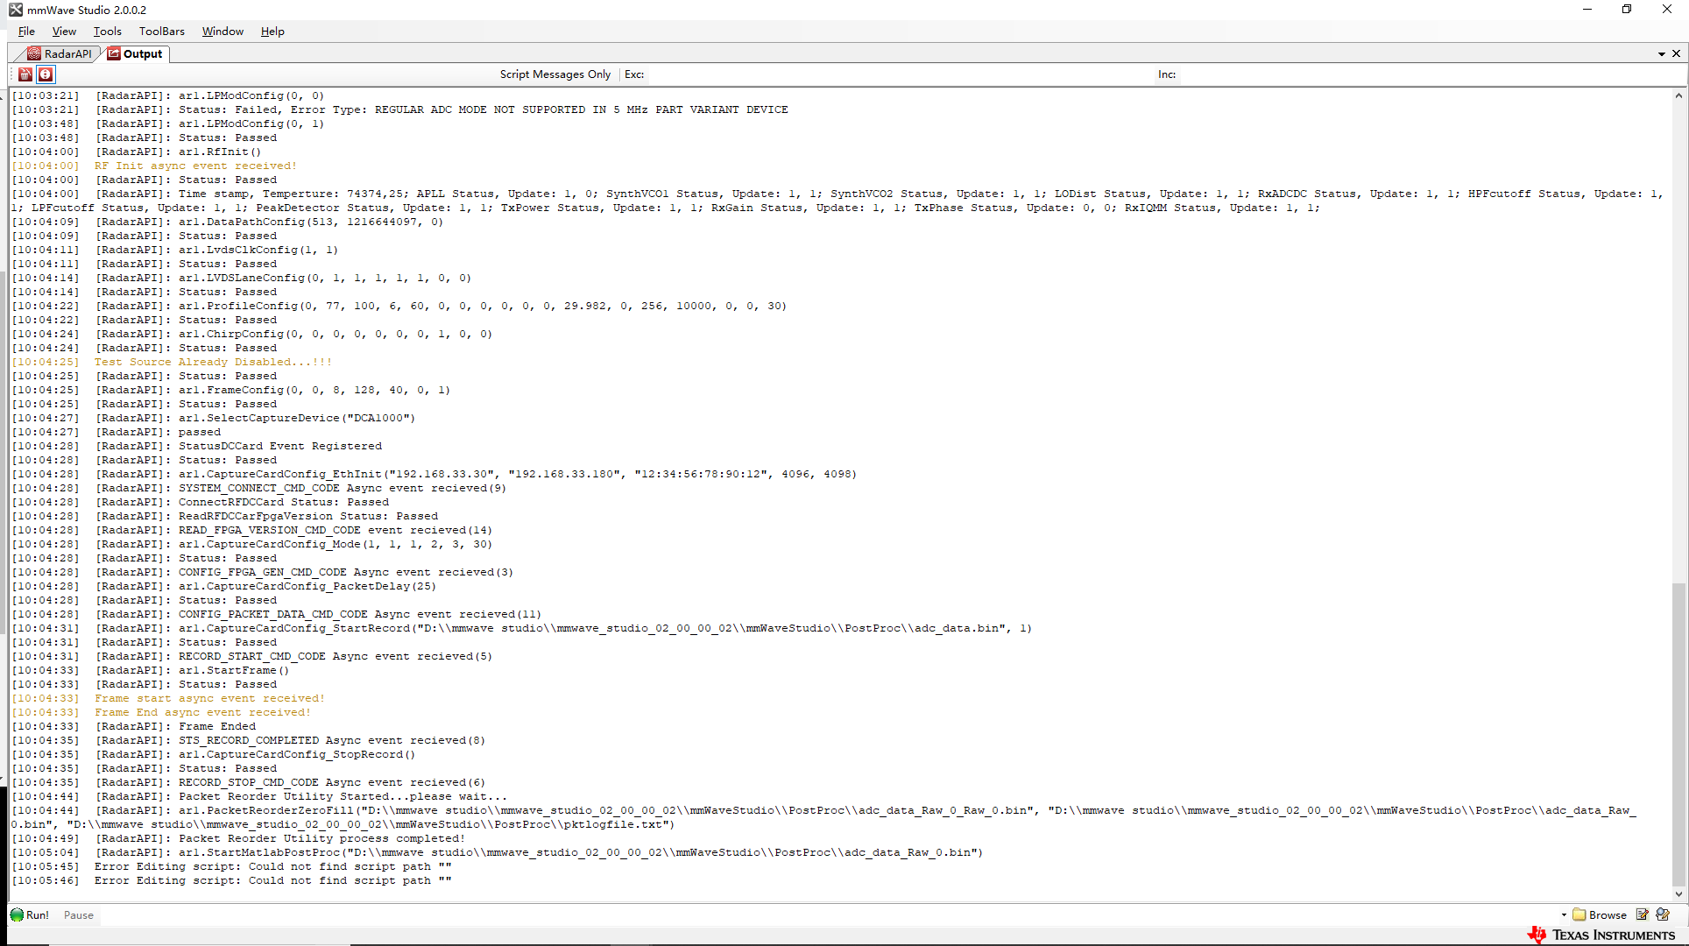Click the green Run! icon
Screen dimensions: 1689x946
coord(18,914)
